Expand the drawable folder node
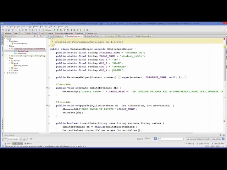Viewport: 227px width, 170px height. 10,61
